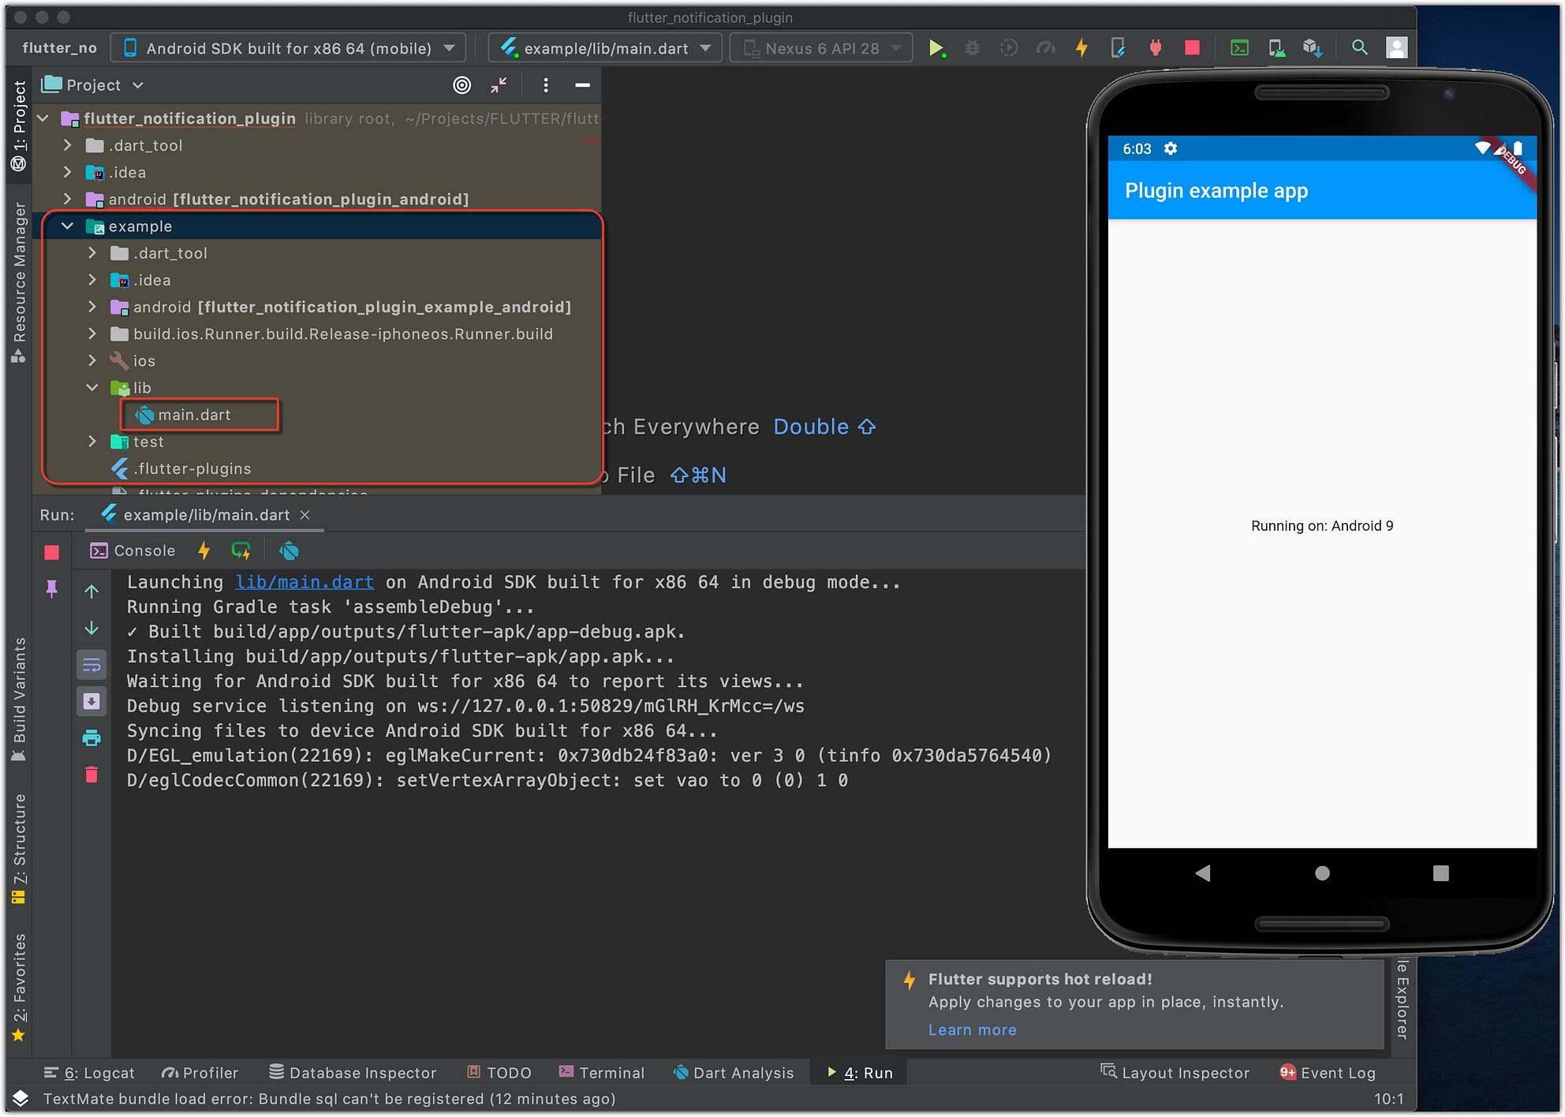Open the Device Manager toolbar icon
Image resolution: width=1565 pixels, height=1117 pixels.
pyautogui.click(x=1276, y=47)
